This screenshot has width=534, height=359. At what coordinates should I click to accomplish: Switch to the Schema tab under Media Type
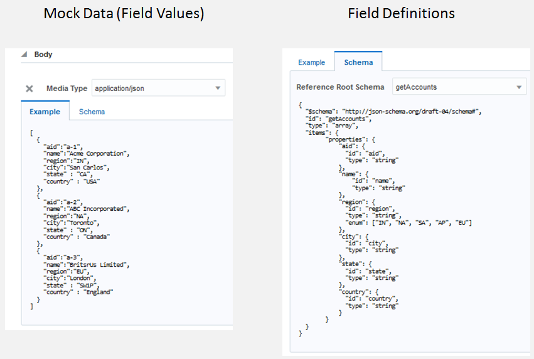click(x=92, y=112)
